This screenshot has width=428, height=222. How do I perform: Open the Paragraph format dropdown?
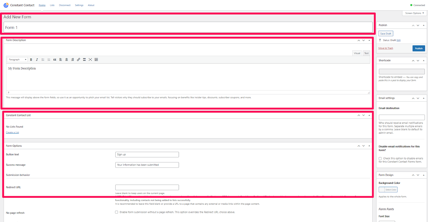18,60
